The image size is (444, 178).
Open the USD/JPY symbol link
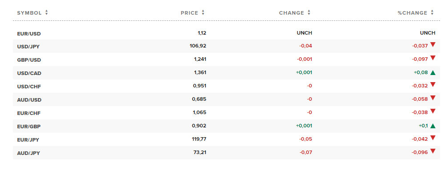[x=28, y=47]
